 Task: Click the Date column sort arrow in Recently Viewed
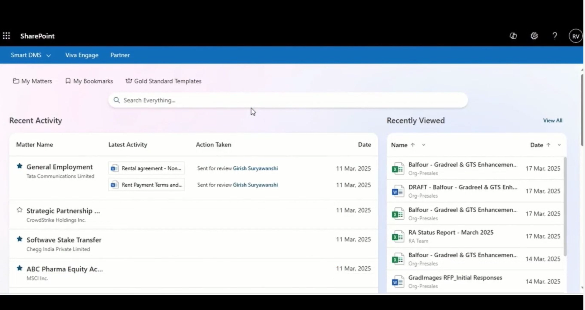pos(548,145)
